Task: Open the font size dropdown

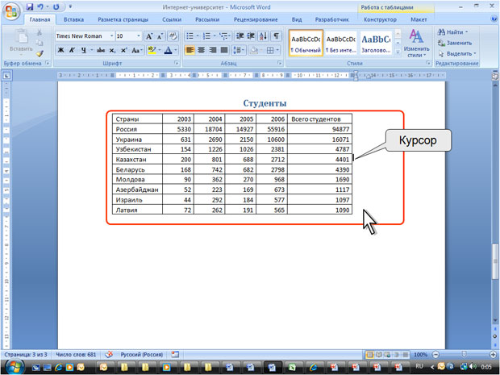Action: pyautogui.click(x=139, y=36)
